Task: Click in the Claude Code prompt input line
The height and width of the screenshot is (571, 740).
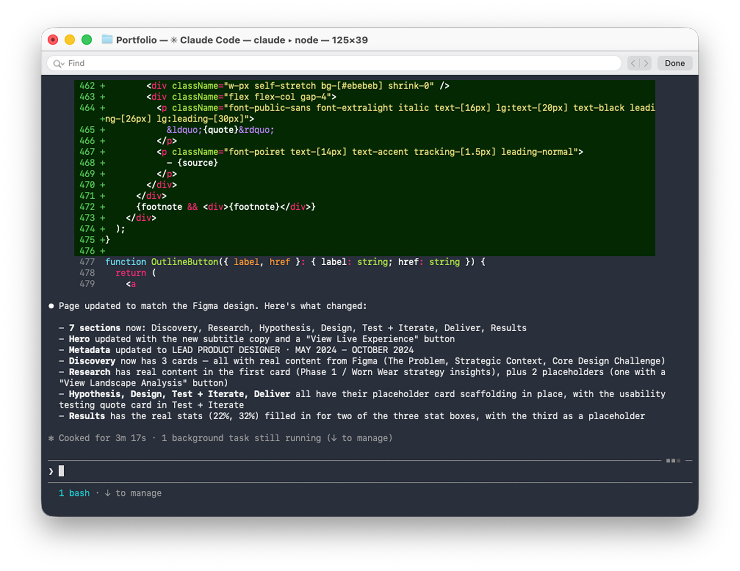Action: pos(343,471)
